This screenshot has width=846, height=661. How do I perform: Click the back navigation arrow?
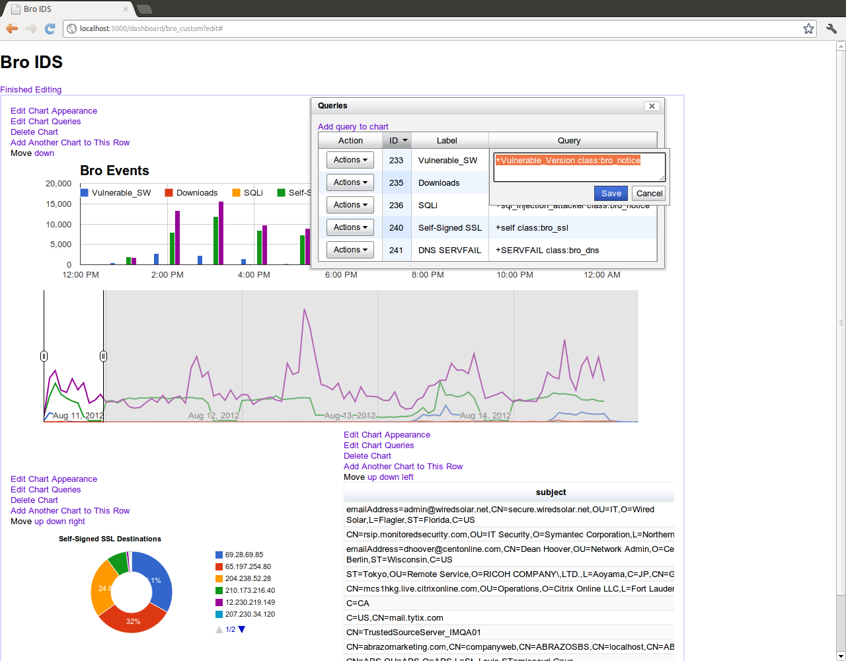tap(11, 28)
